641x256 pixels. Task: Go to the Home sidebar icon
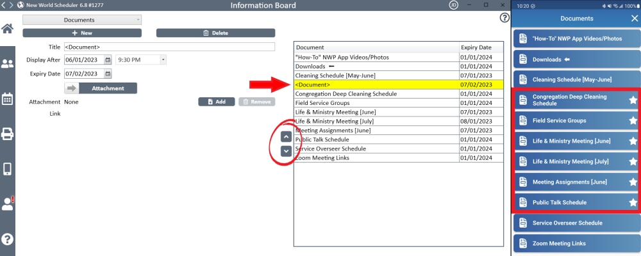(x=8, y=29)
